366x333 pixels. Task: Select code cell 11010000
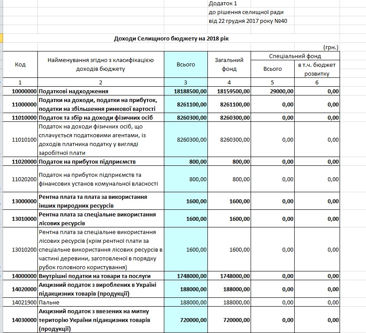[x=20, y=117]
